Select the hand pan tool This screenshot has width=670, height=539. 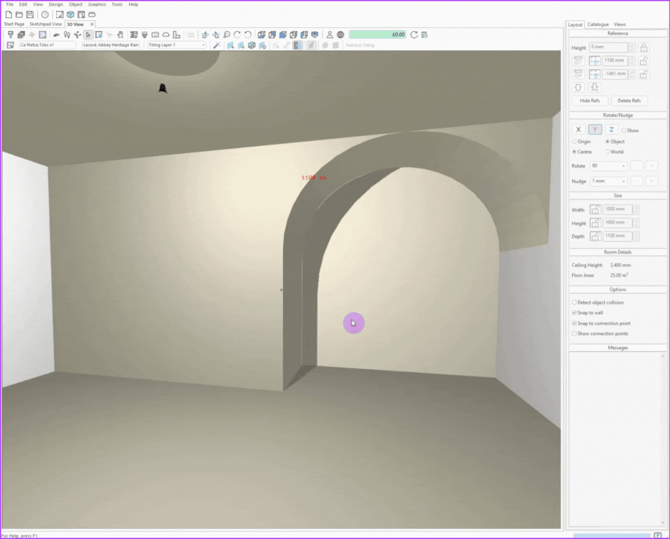[x=120, y=35]
